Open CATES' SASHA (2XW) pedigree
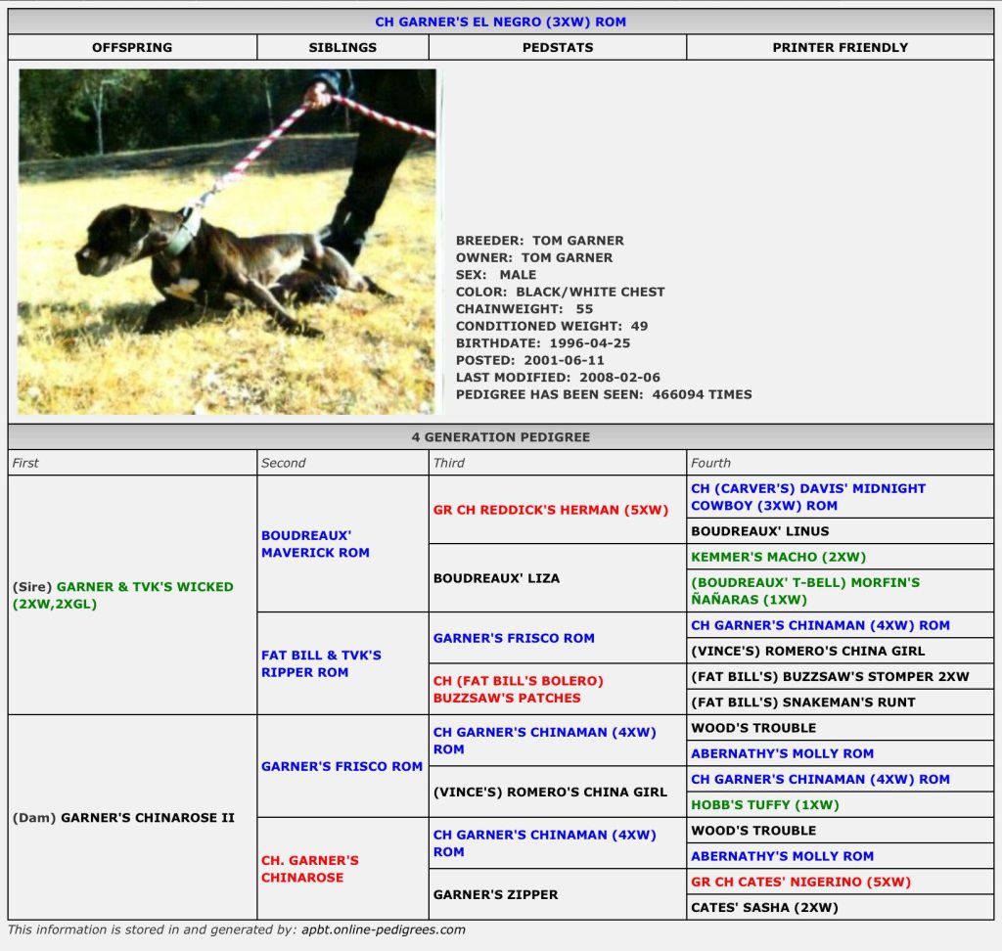This screenshot has height=951, width=1002. pos(764,907)
